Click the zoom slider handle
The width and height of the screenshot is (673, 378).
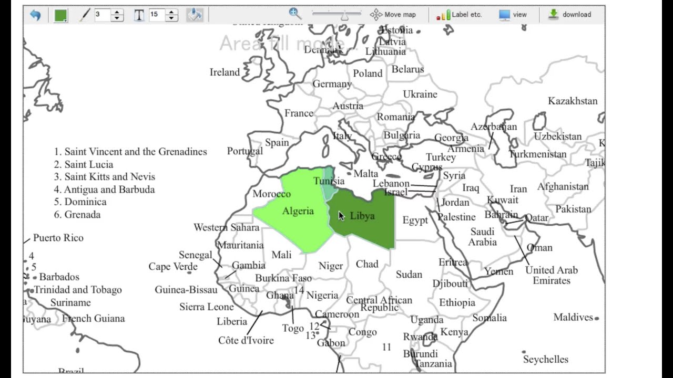coord(344,16)
